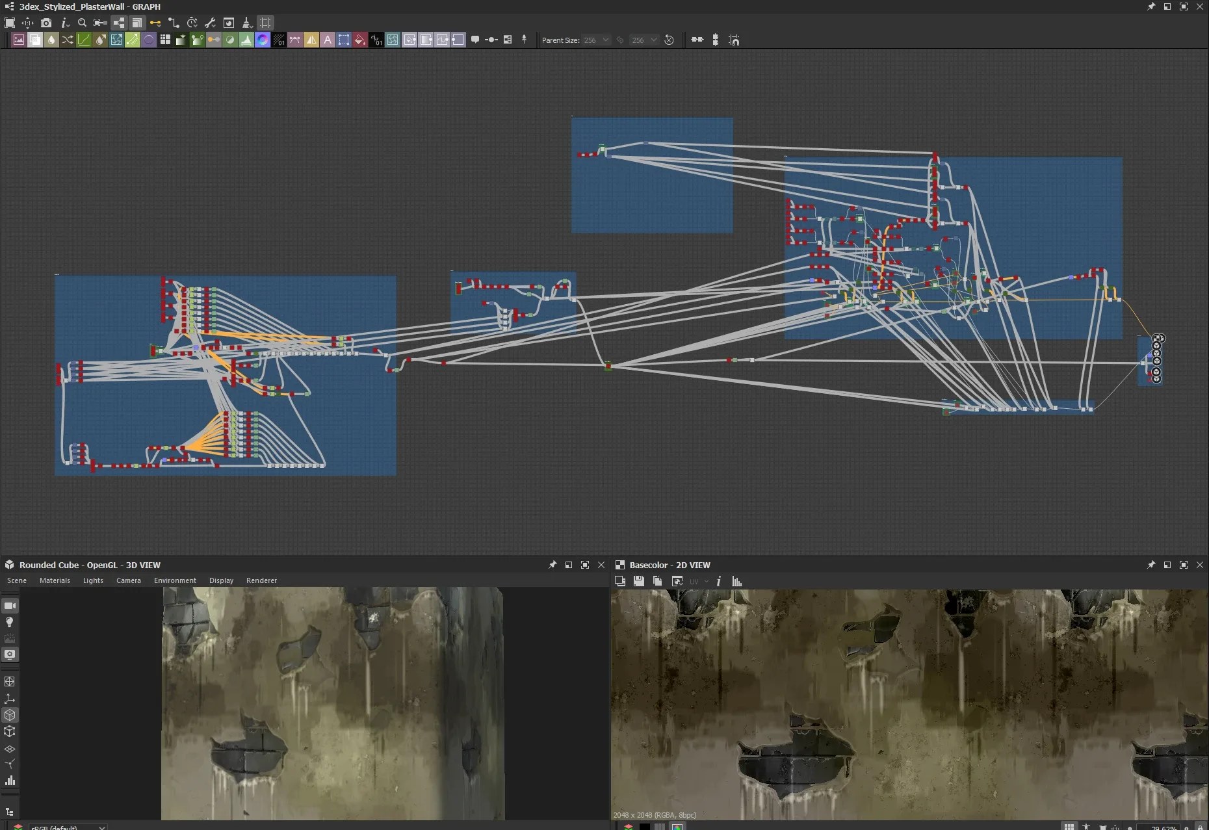Open the Parent Size width dropdown
Viewport: 1209px width, 830px height.
[x=597, y=40]
